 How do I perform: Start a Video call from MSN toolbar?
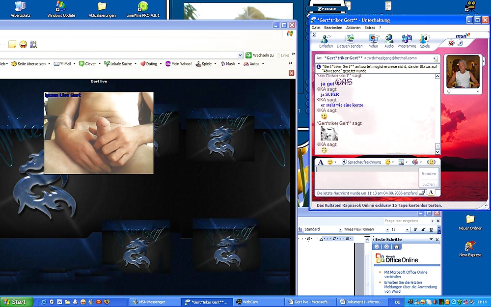coord(374,40)
